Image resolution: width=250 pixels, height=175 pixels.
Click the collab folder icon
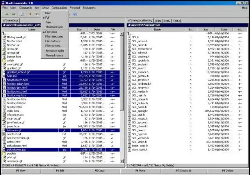click(4, 61)
